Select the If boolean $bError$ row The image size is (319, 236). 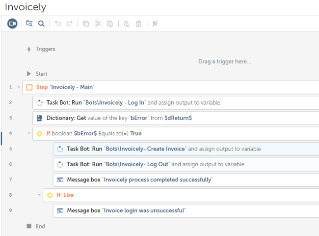[x=176, y=134]
